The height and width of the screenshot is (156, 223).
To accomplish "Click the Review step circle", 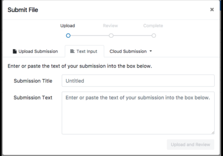I will [x=111, y=36].
